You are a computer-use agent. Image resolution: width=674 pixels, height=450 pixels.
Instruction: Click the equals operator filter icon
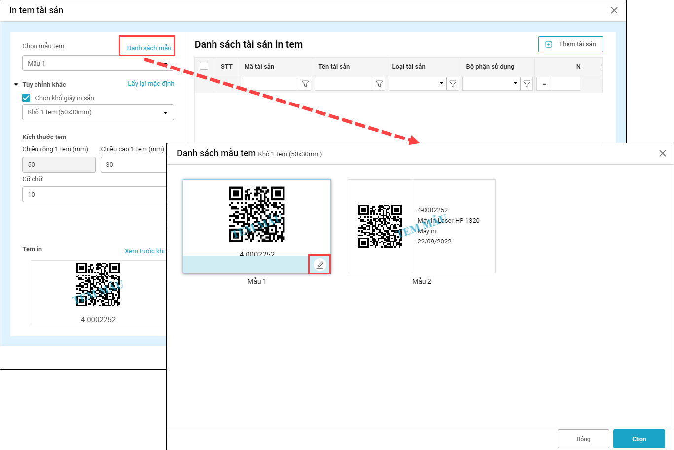544,84
